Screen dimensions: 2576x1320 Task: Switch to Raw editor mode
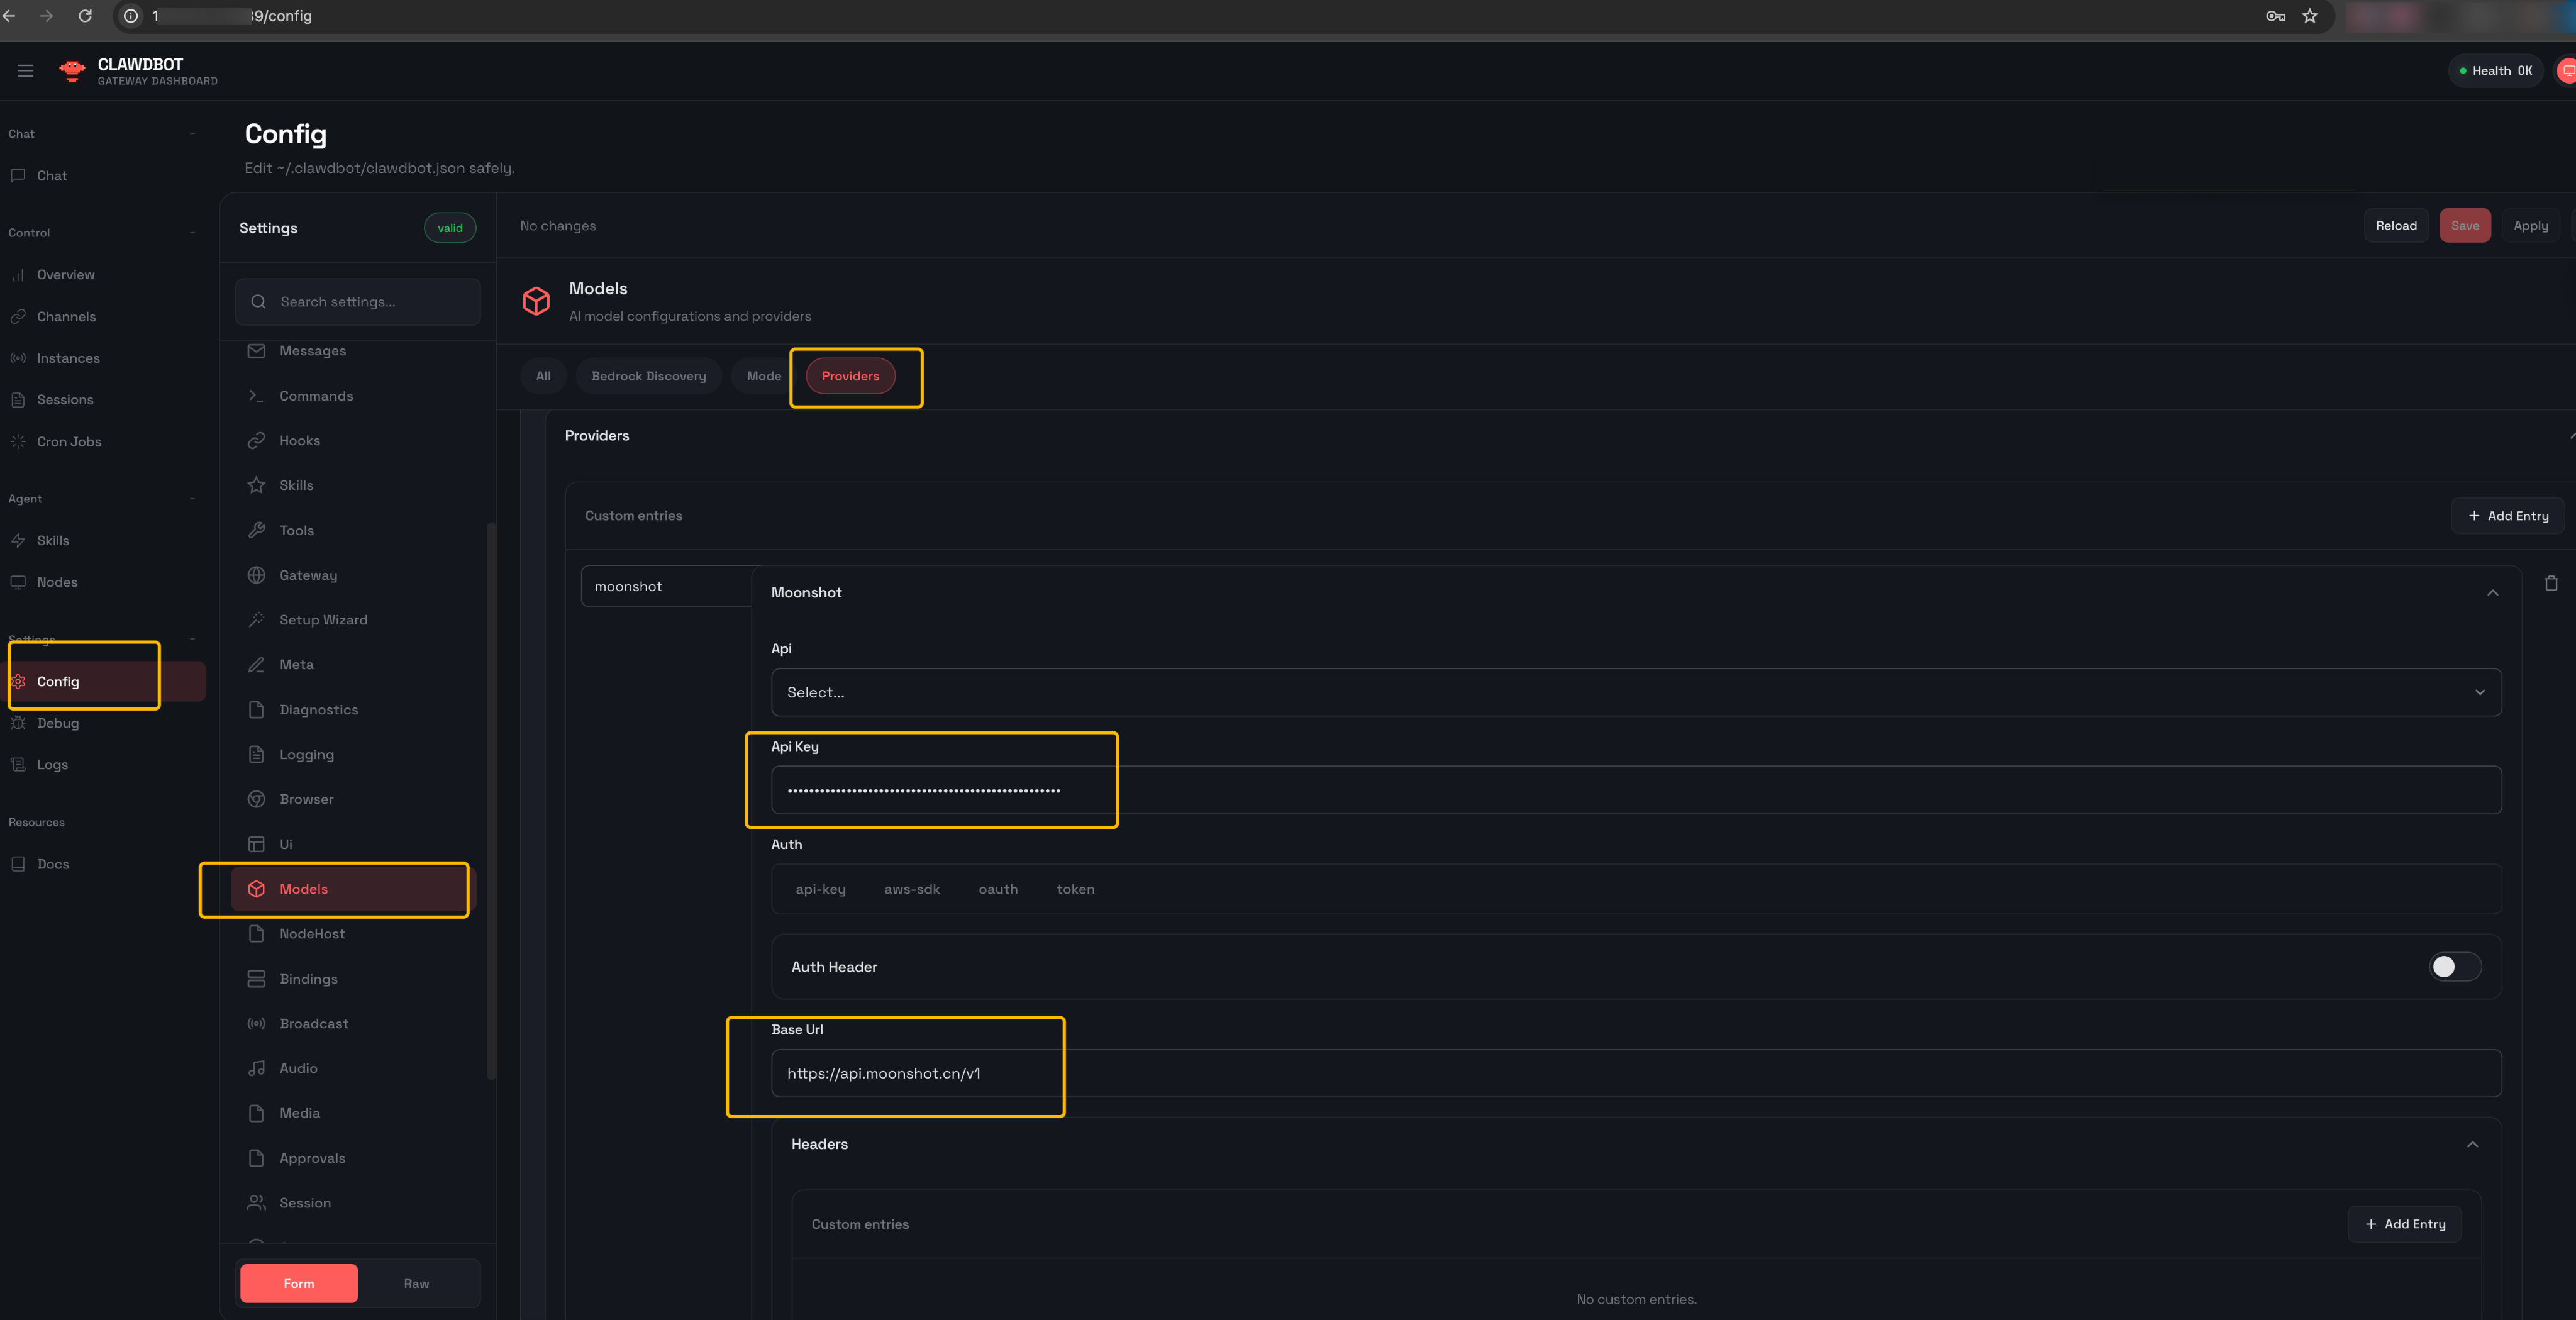tap(416, 1283)
